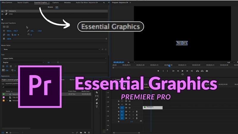Image resolution: width=238 pixels, height=134 pixels.
Task: Click Mark In in the Program monitor
Action: (163, 71)
